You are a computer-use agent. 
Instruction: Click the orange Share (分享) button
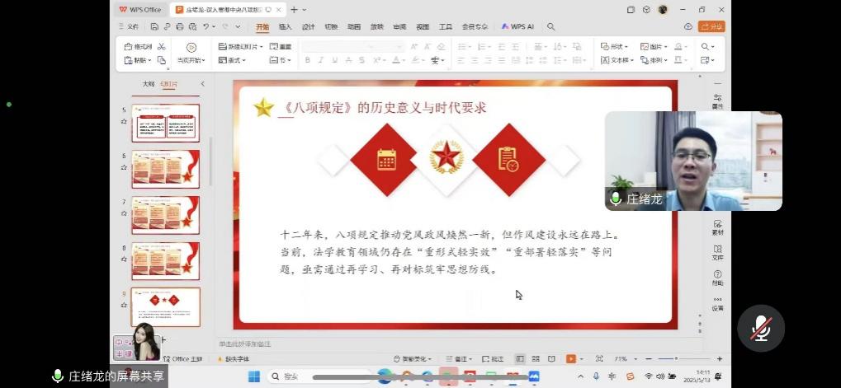click(x=711, y=27)
